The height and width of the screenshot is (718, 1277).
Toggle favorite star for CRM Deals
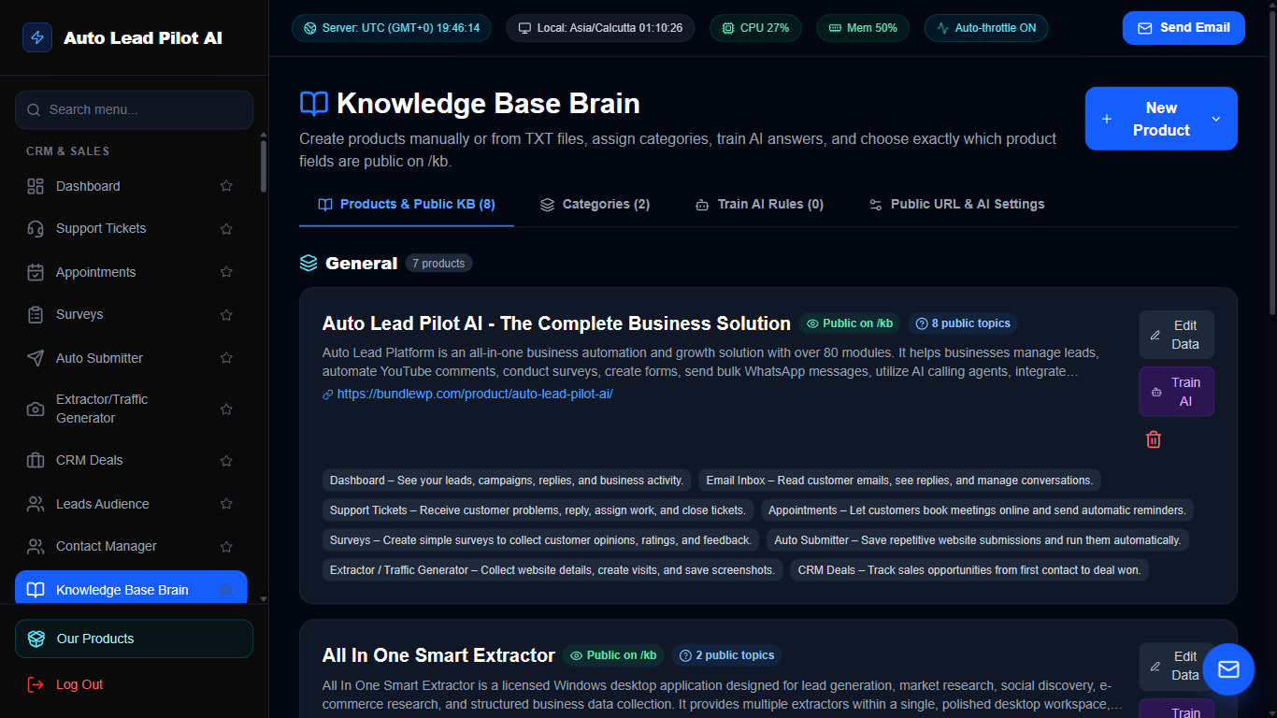[x=226, y=461]
